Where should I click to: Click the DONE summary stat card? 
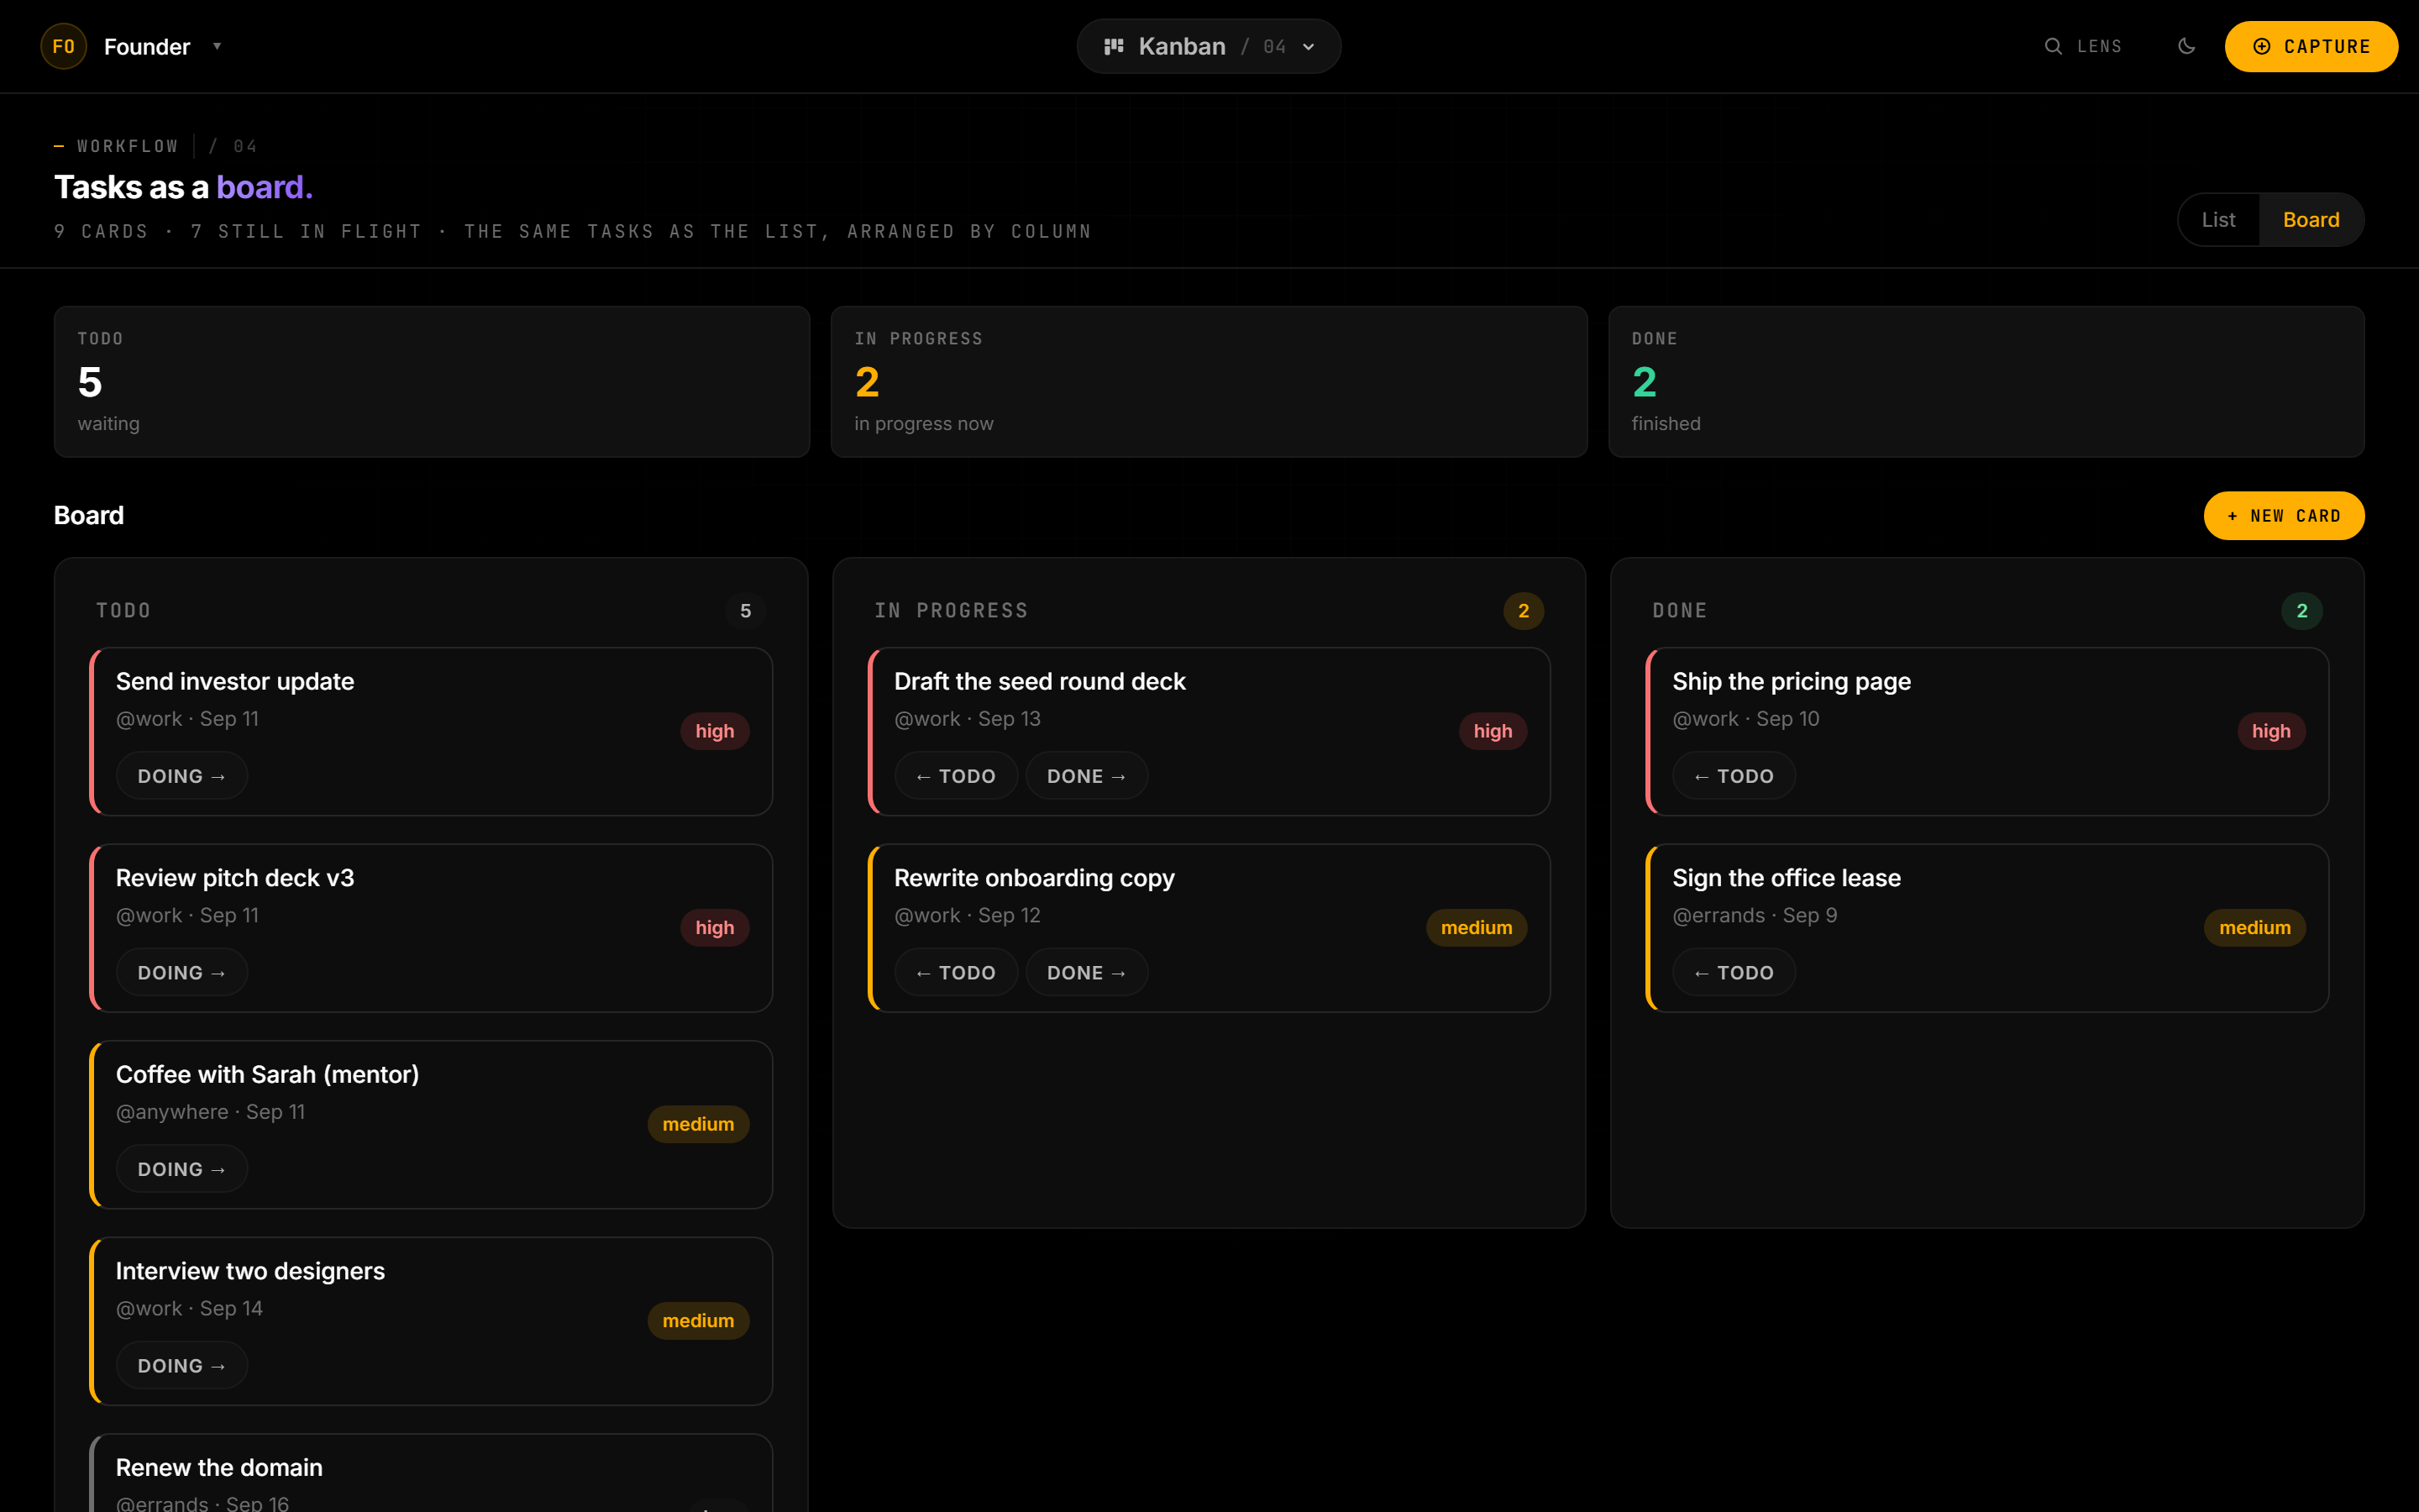pos(1986,381)
